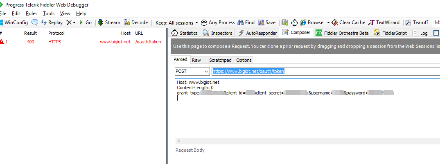The height and width of the screenshot is (164, 440).
Task: Select the Raw composer tab
Action: [x=196, y=60]
